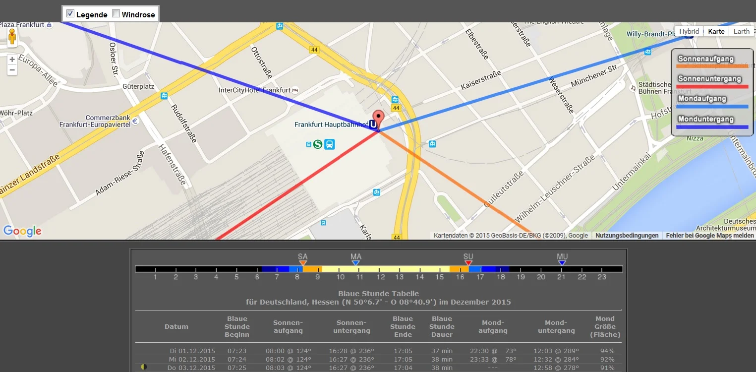Select the Karte map type
756x372 pixels.
[x=716, y=31]
